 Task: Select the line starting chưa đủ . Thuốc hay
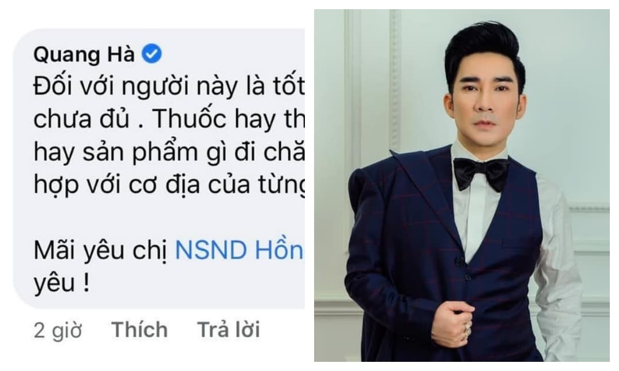[169, 119]
